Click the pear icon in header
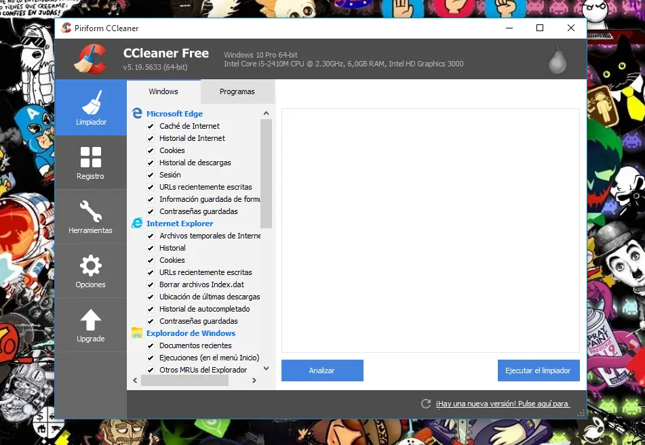The width and height of the screenshot is (645, 445). point(558,62)
